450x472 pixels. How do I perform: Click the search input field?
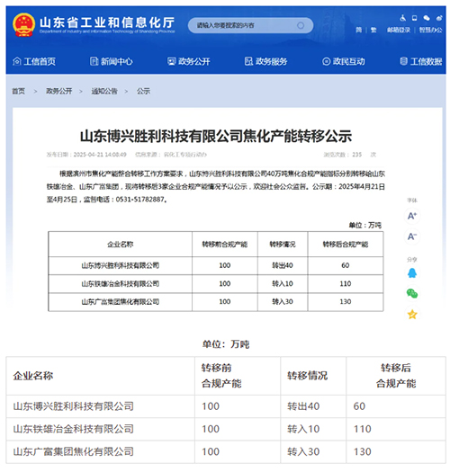click(250, 25)
